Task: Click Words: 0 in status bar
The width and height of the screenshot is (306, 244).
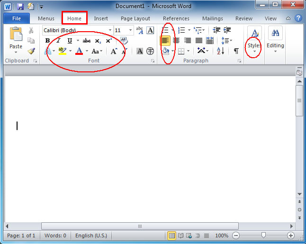Action: click(x=55, y=235)
